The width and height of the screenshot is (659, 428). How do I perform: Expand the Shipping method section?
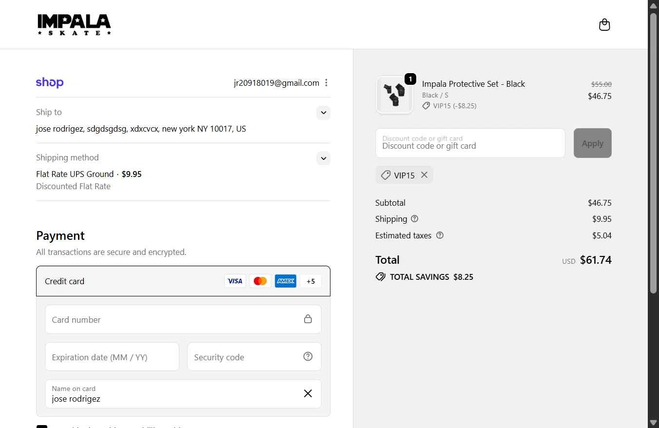324,158
